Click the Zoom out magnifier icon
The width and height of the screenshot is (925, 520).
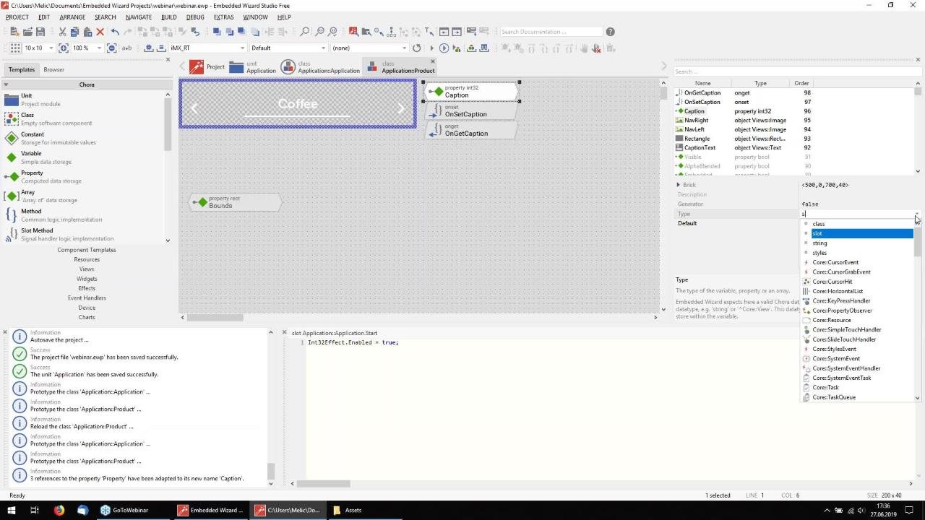(332, 32)
